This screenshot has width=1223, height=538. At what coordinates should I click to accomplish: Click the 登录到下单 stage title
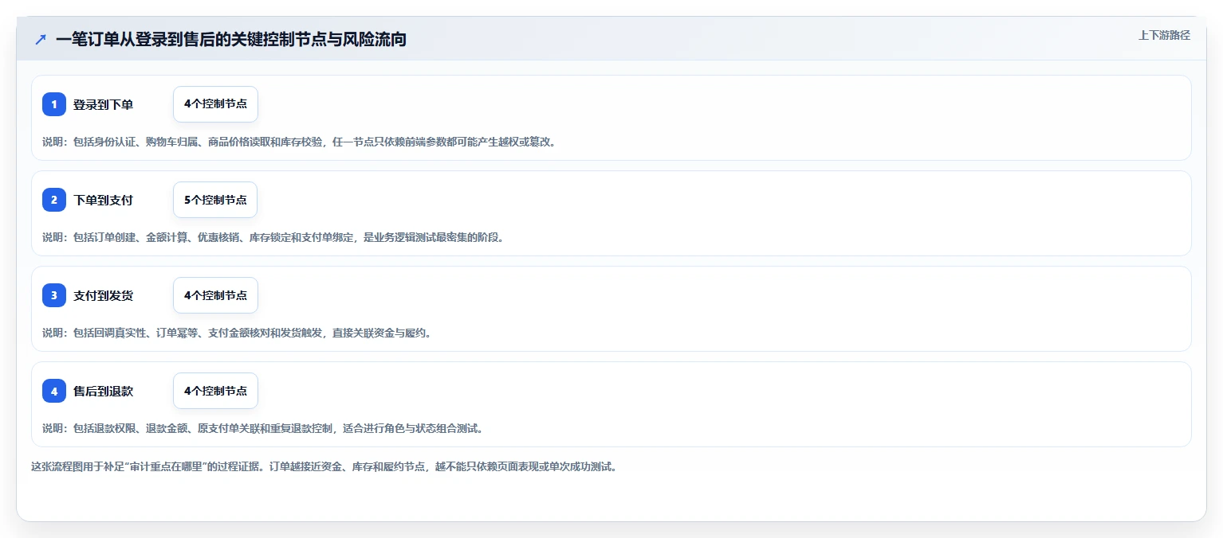tap(103, 104)
